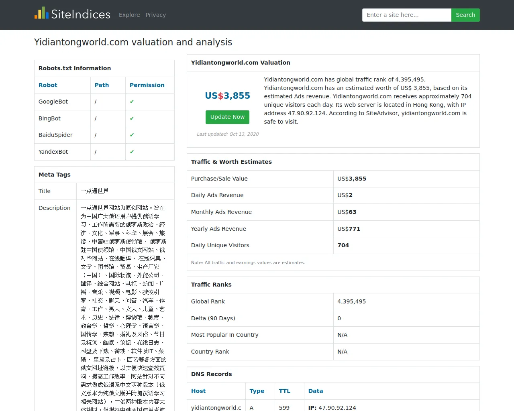Select the DNS Records Host column header
The width and height of the screenshot is (514, 411).
[x=198, y=391]
